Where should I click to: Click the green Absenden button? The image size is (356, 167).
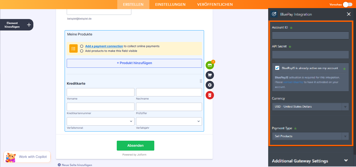(x=135, y=145)
